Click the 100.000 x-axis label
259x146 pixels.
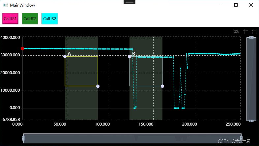click(102, 124)
